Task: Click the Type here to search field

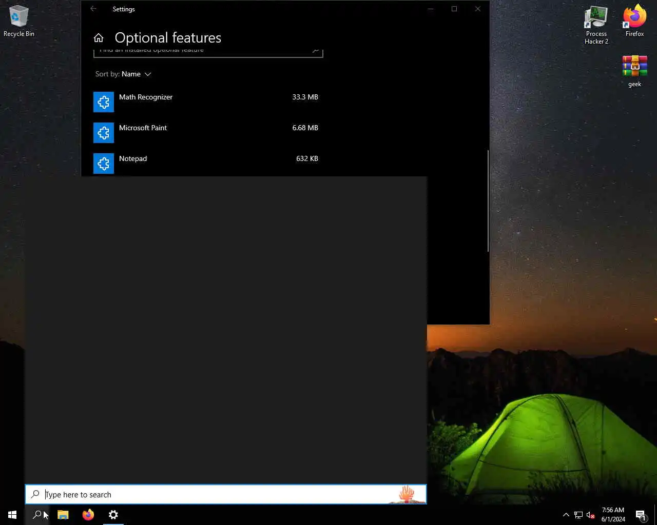Action: click(x=226, y=494)
